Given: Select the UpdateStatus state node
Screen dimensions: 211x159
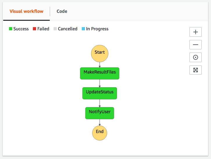Looking at the screenshot, I should [100, 93].
